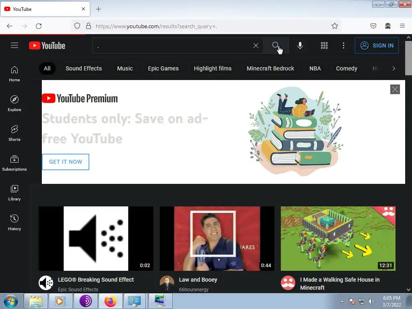412x309 pixels.
Task: Click the YouTube Premium logo in banner
Action: 80,99
